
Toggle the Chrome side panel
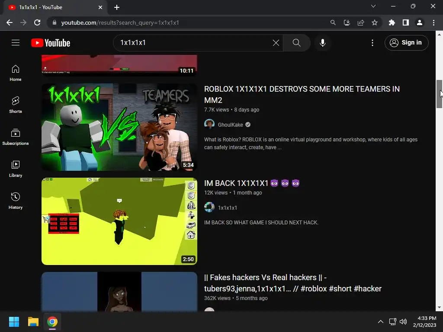coord(406,22)
